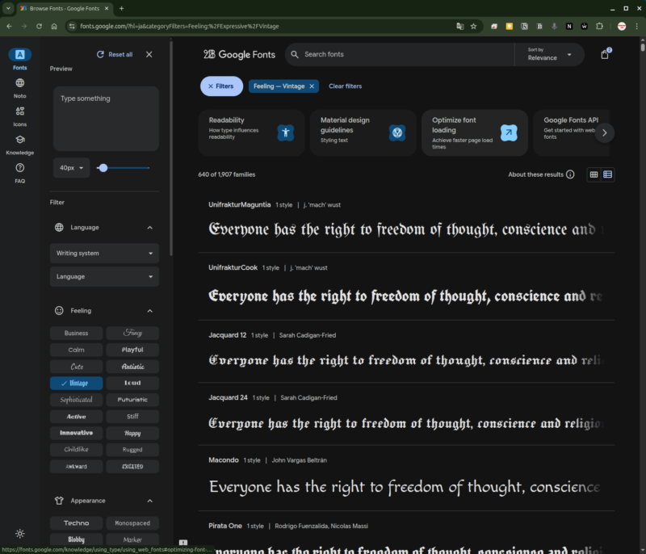The width and height of the screenshot is (646, 554).
Task: Click the Clear filters link
Action: pyautogui.click(x=345, y=86)
